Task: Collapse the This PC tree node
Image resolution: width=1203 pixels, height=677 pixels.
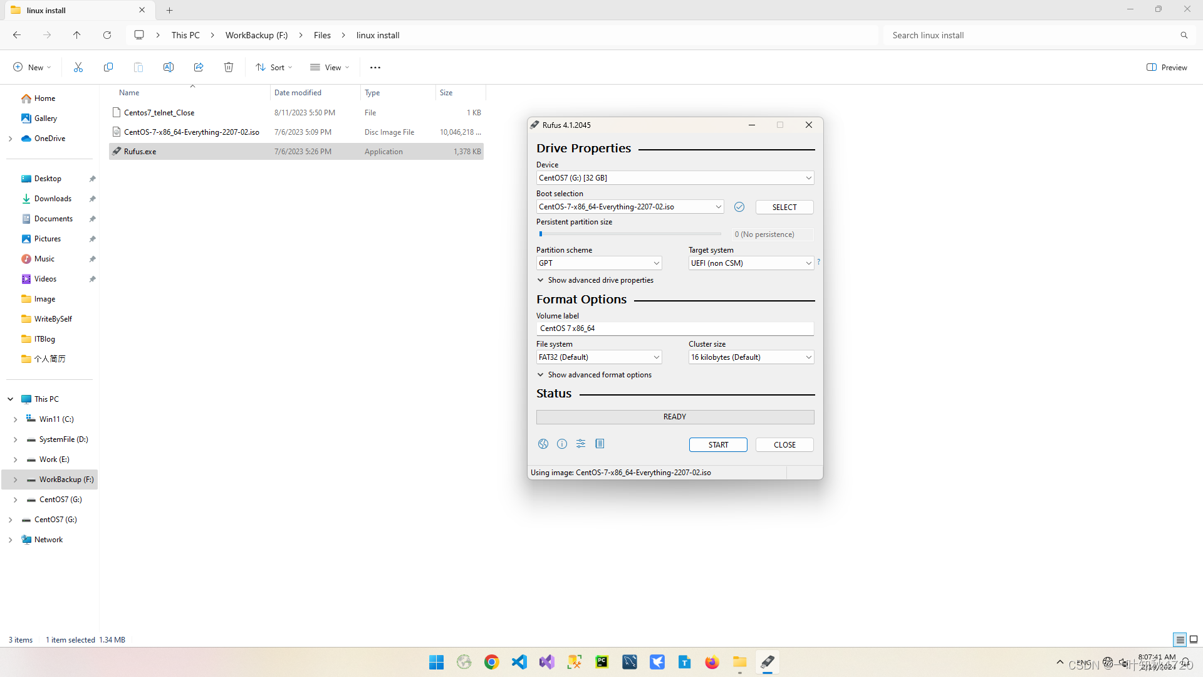Action: tap(11, 399)
